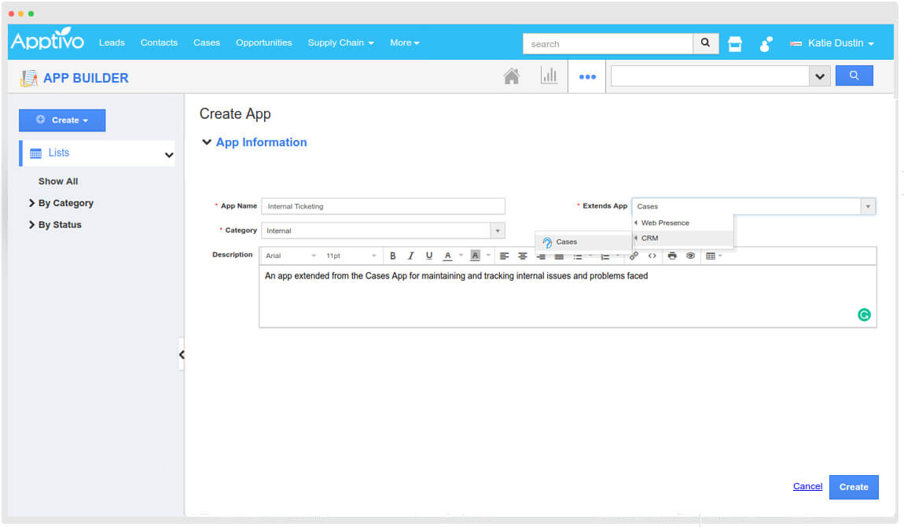Expand the Extends App dropdown

click(868, 205)
